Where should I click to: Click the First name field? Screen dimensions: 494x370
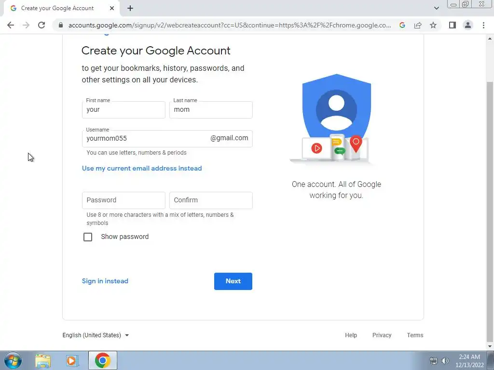tap(123, 110)
